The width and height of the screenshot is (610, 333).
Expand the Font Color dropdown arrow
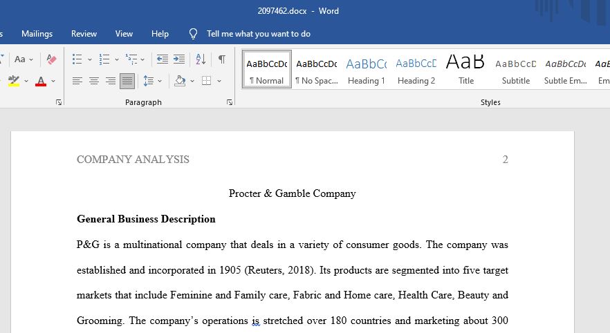point(53,82)
